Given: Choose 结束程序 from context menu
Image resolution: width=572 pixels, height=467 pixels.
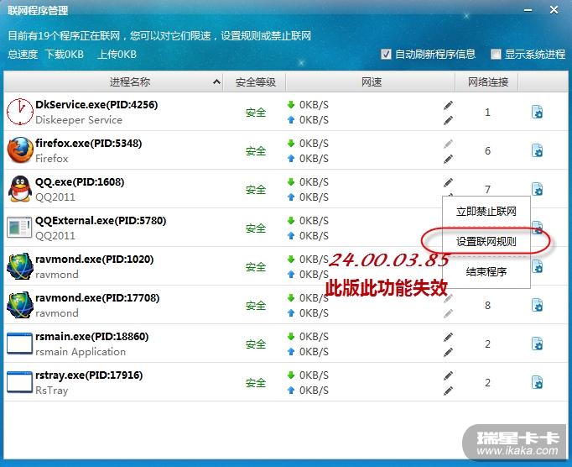Looking at the screenshot, I should tap(486, 271).
